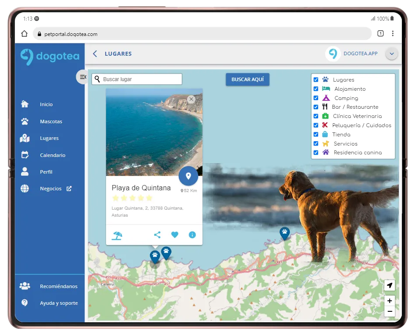Click the BUSCAR AQUÍ button
This screenshot has height=335, width=415.
247,79
